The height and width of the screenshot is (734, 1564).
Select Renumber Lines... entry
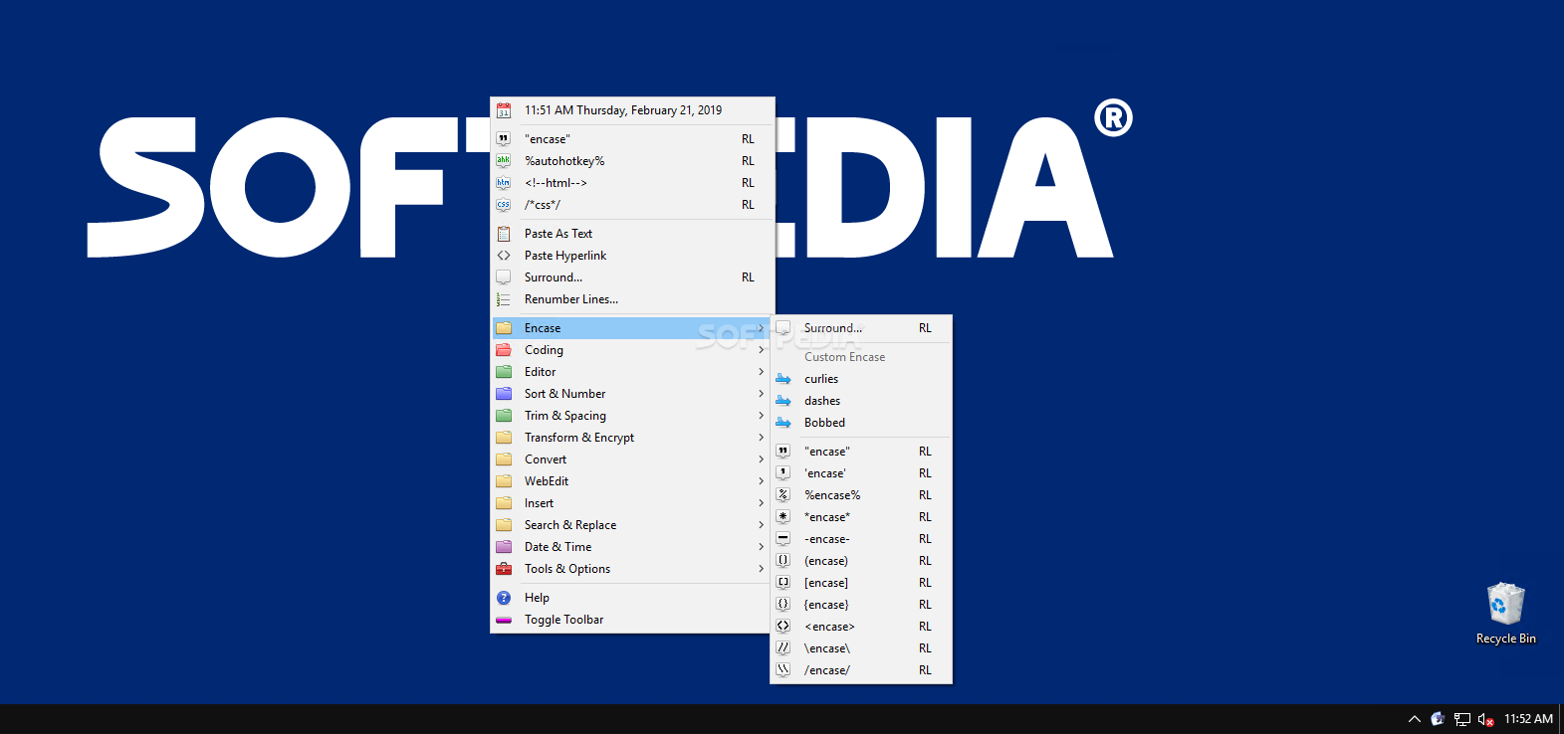[632, 299]
